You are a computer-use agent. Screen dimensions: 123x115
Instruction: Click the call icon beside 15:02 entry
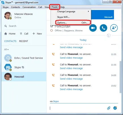point(53,86)
